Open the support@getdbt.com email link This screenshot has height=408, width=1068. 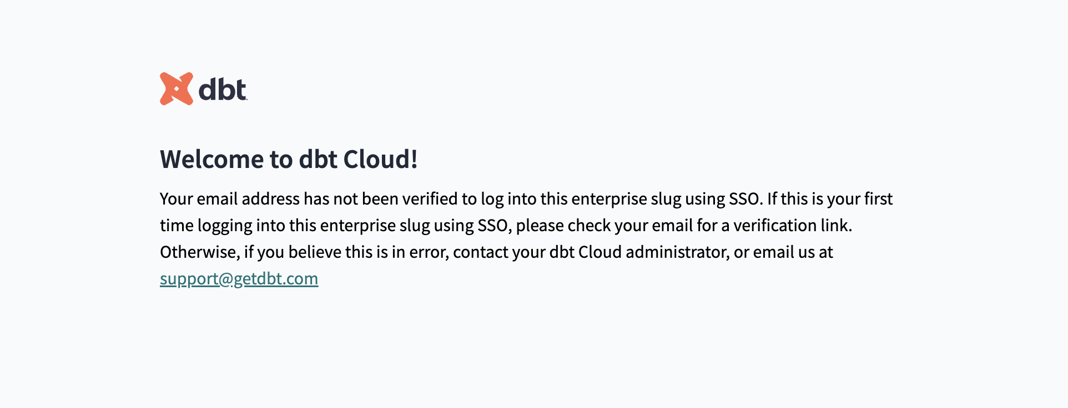click(239, 278)
